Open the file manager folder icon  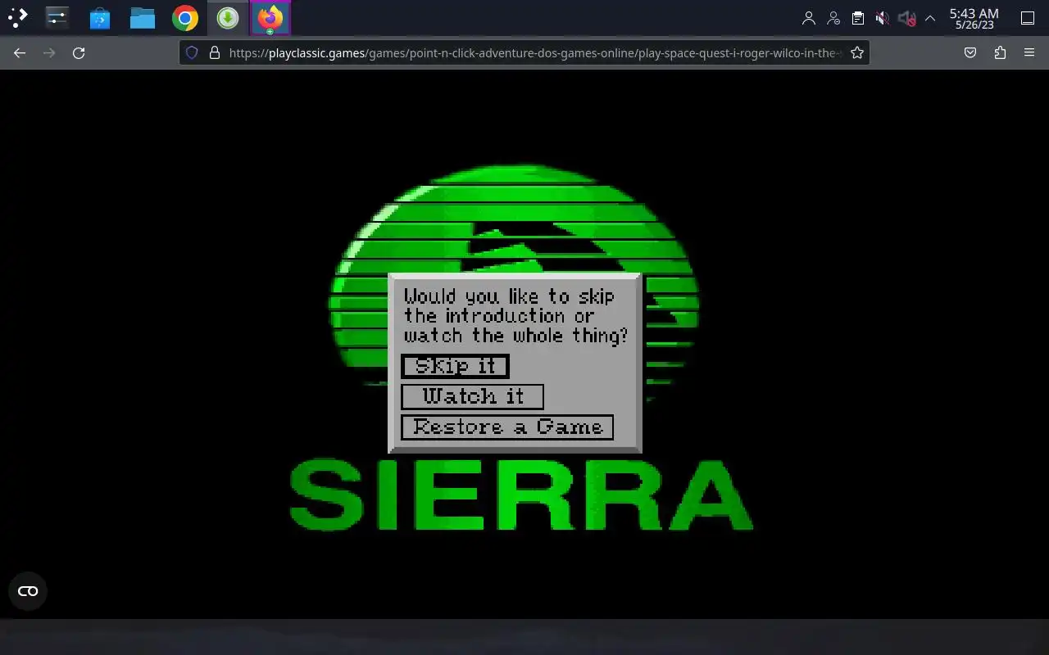143,17
